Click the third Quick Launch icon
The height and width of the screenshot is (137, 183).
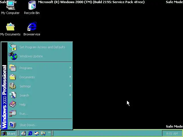click(x=37, y=133)
